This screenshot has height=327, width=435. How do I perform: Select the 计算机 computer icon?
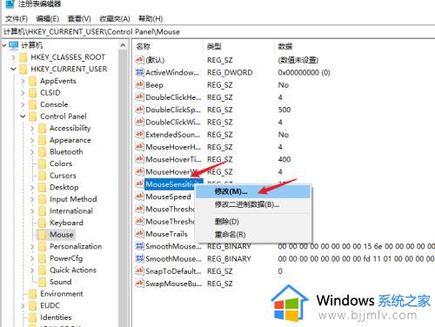coord(14,45)
